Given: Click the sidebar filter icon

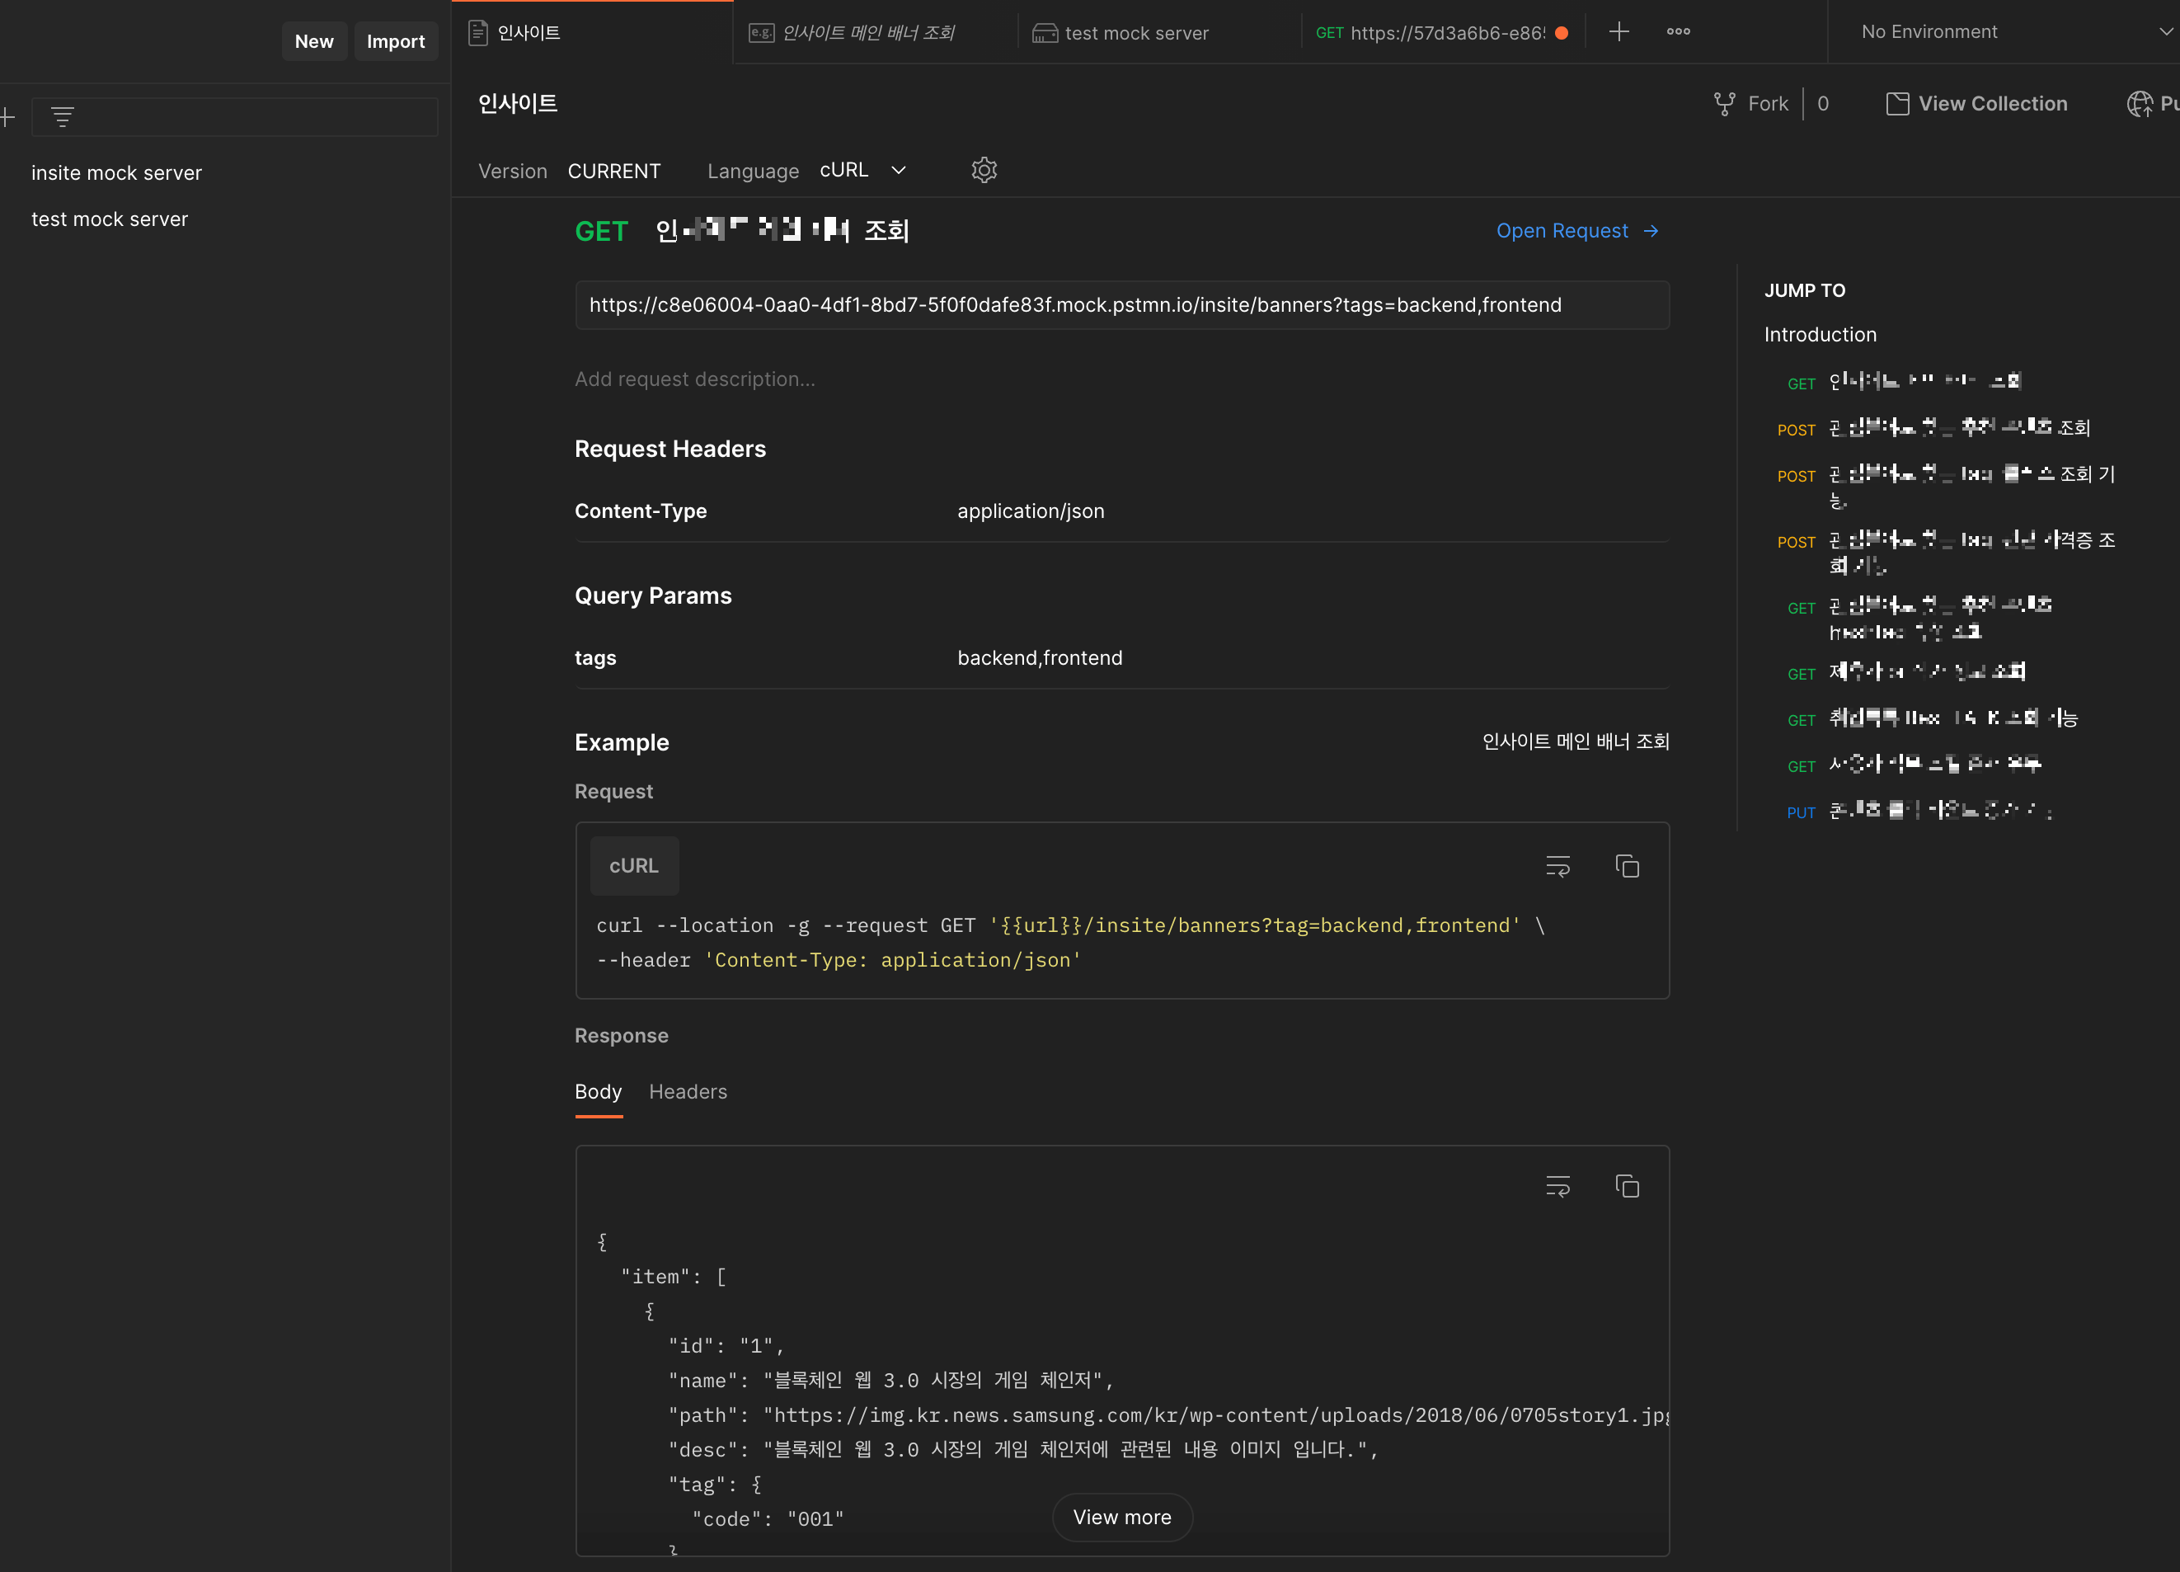Looking at the screenshot, I should tap(63, 117).
